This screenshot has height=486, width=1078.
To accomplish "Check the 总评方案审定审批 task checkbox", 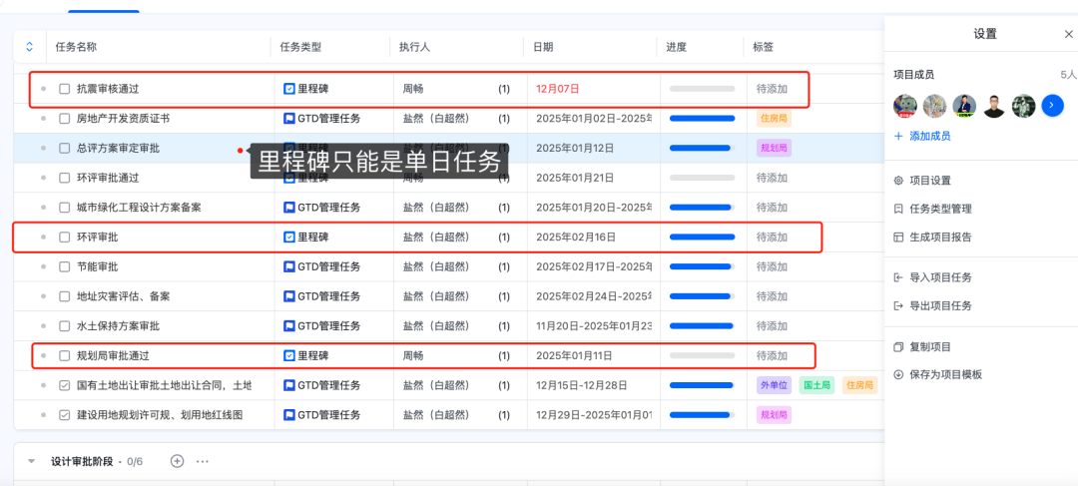I will pos(65,148).
